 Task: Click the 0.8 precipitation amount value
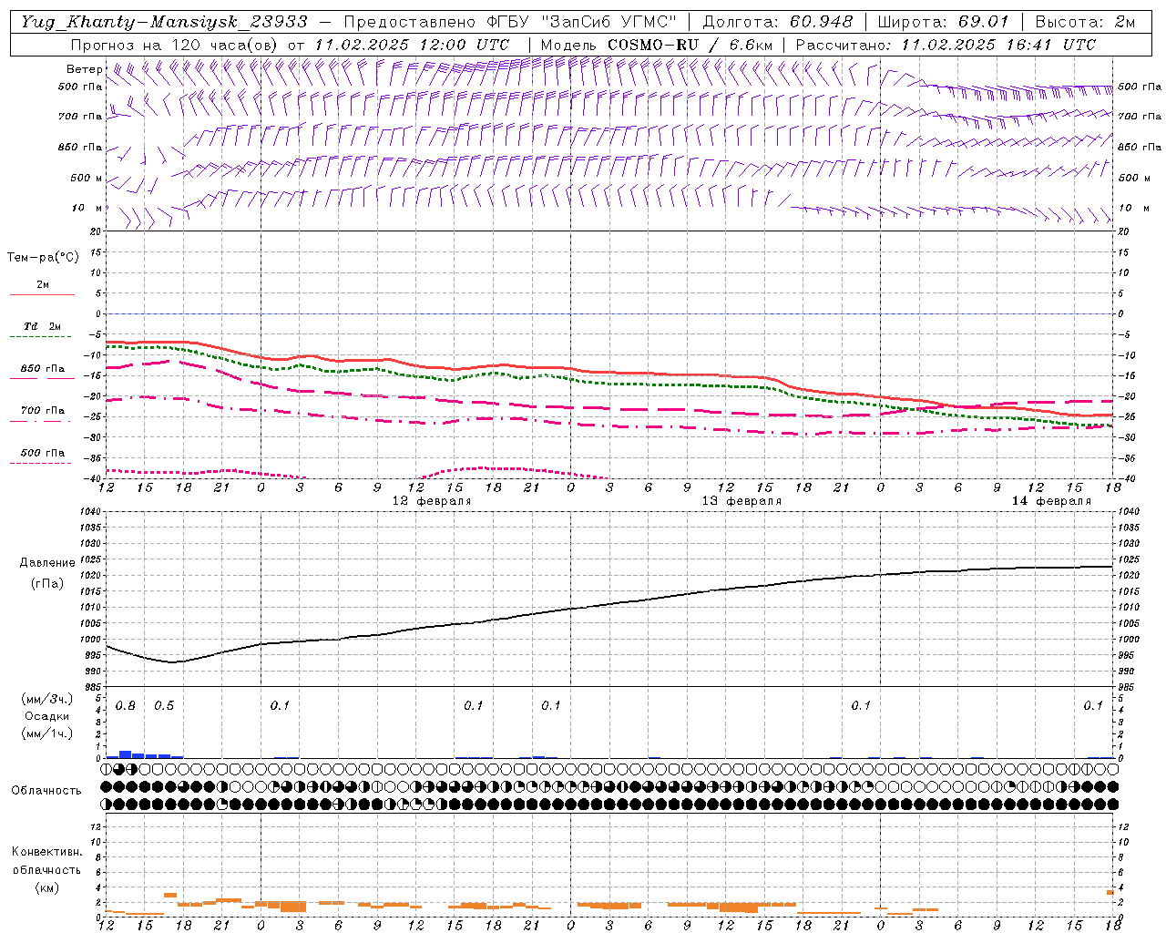tap(125, 706)
